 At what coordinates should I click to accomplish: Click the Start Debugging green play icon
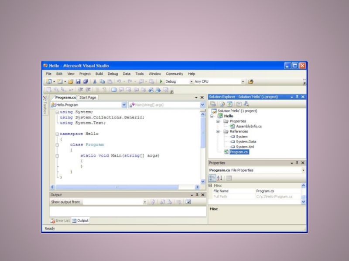tap(161, 81)
